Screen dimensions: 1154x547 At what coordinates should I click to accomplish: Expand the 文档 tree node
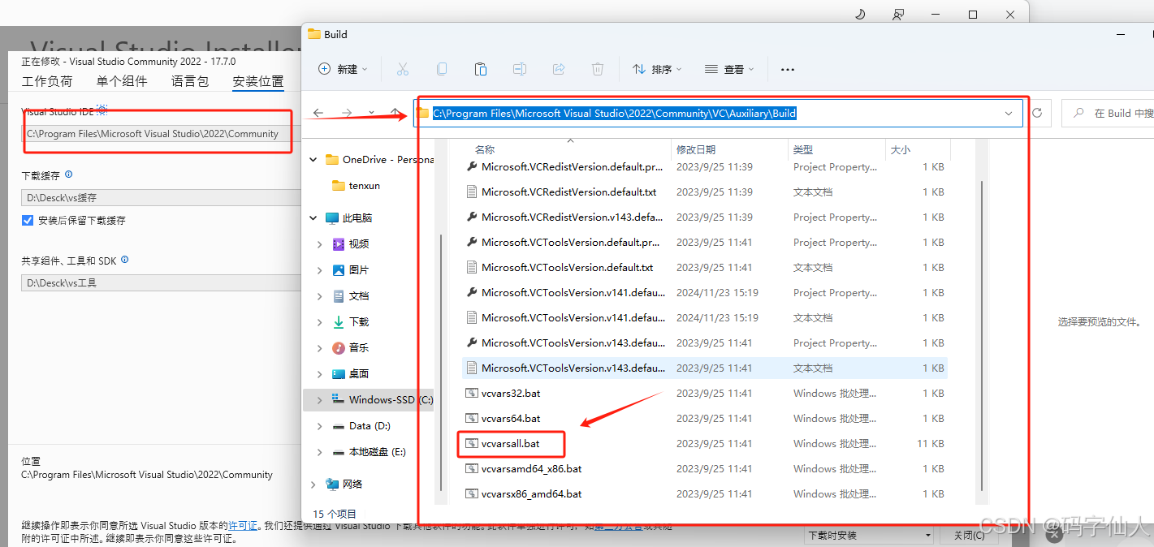click(x=320, y=296)
